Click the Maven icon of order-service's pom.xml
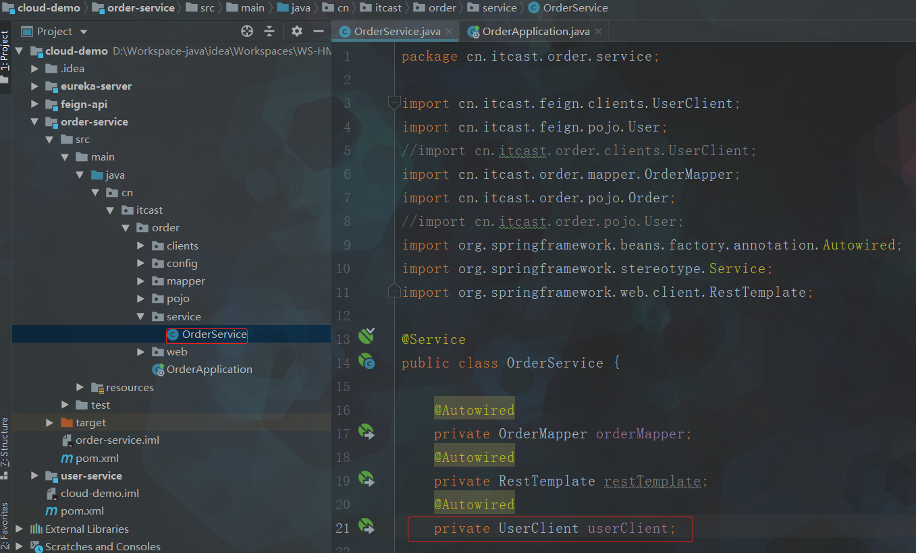Screen dimensions: 916x553 pos(67,459)
